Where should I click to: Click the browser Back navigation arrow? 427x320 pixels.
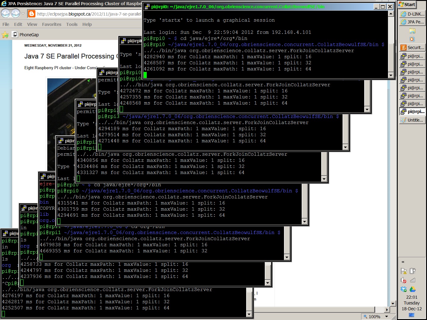pos(5,13)
